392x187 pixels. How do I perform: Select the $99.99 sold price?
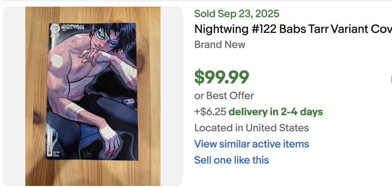pos(222,77)
